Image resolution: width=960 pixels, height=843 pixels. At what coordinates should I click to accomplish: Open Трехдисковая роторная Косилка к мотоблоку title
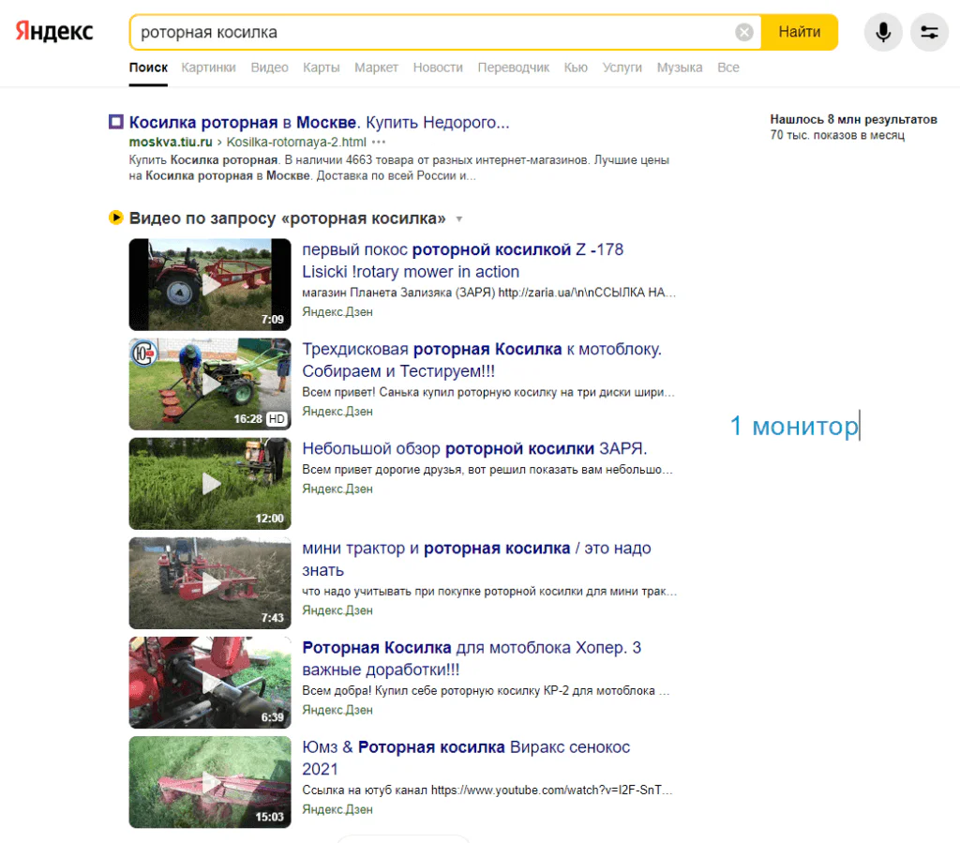pyautogui.click(x=482, y=360)
